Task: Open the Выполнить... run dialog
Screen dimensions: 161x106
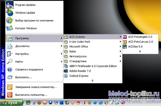Action: [x=34, y=77]
